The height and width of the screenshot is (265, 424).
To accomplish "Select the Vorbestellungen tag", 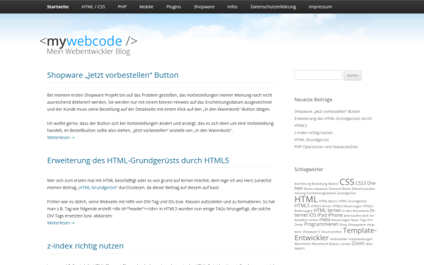I will pyautogui.click(x=360, y=239).
